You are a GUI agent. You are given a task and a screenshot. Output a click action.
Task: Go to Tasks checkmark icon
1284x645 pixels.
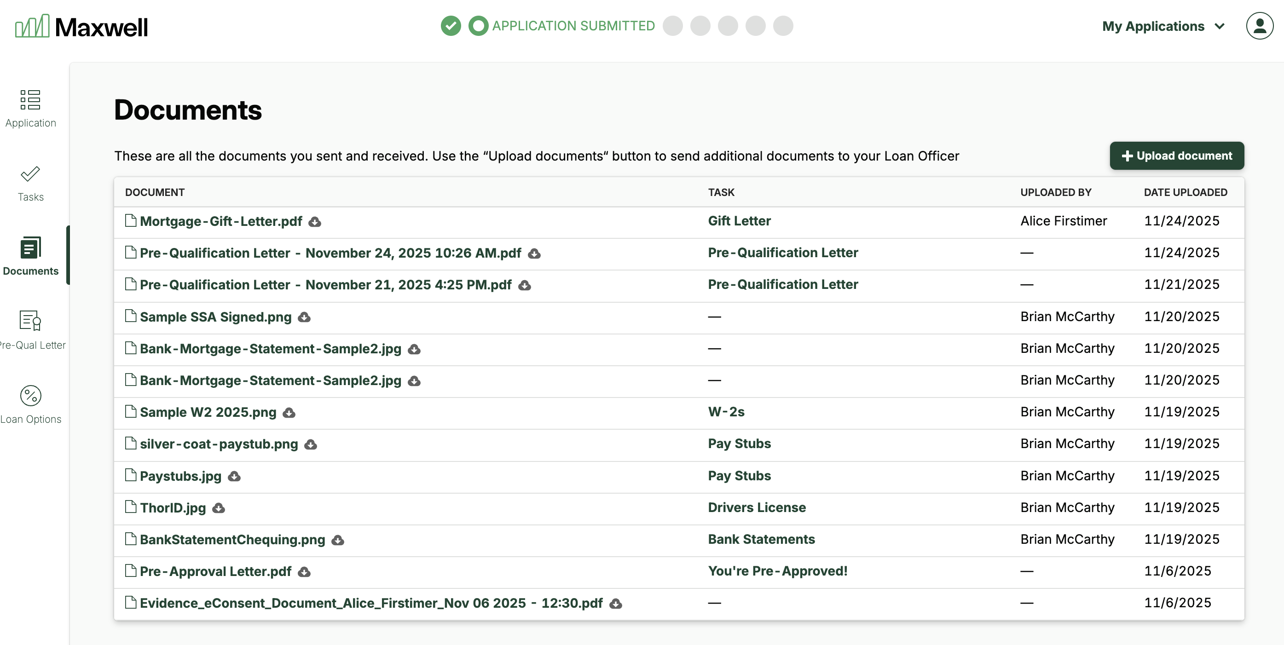click(x=30, y=174)
